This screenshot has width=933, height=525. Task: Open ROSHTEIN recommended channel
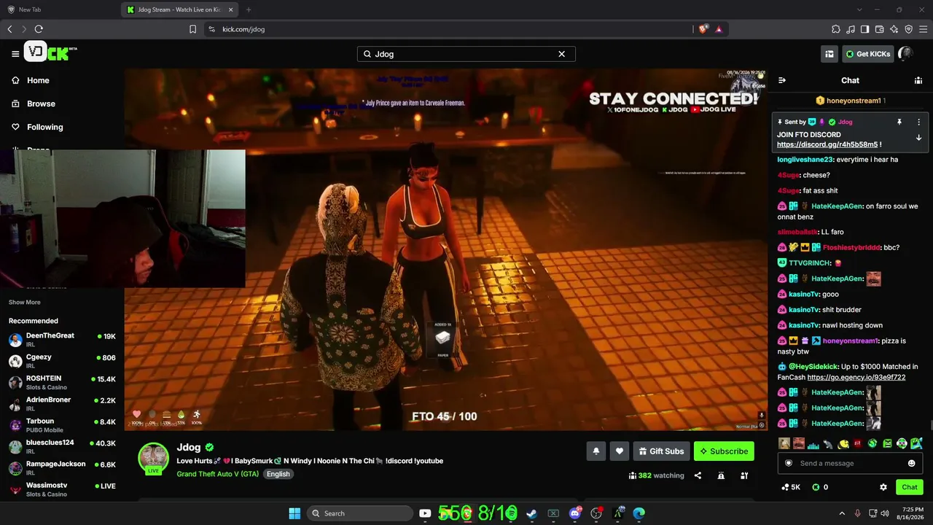(x=62, y=382)
